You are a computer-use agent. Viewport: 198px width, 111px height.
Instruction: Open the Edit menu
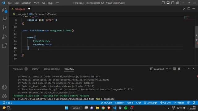(16, 3)
